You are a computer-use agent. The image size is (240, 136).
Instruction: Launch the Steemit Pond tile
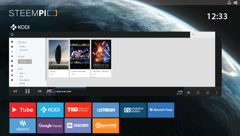pos(161,110)
